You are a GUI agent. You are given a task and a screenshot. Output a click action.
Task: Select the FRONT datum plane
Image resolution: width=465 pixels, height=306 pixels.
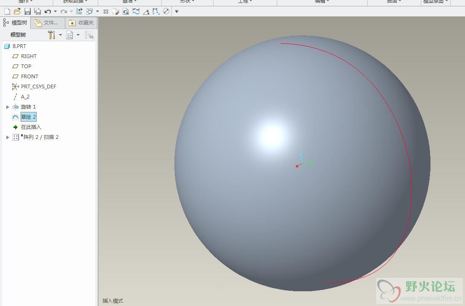click(x=29, y=77)
